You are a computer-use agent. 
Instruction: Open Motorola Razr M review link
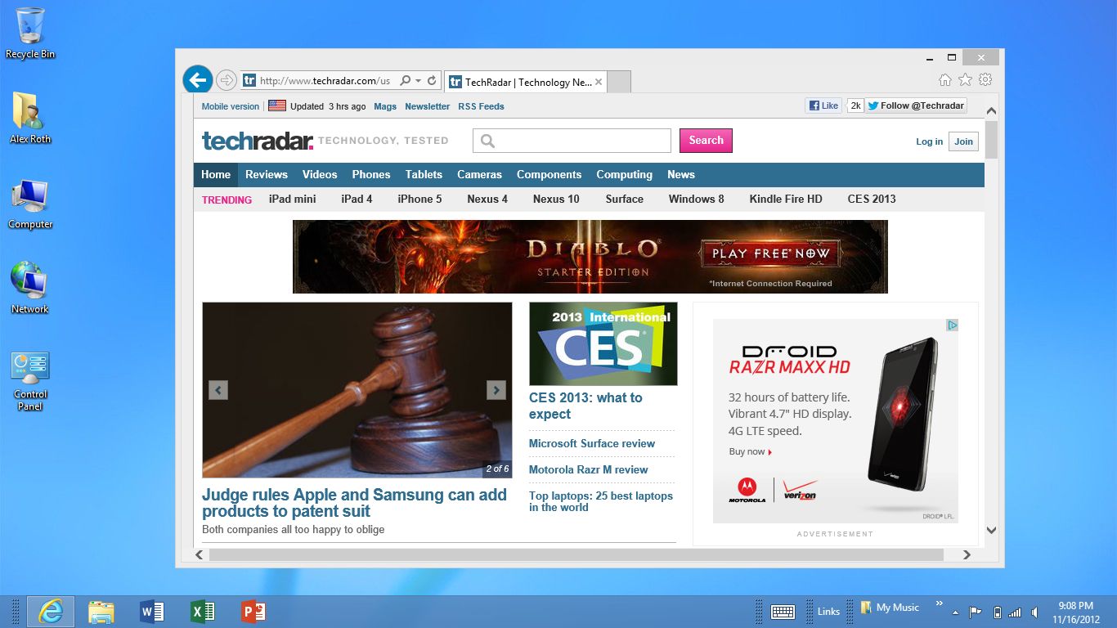tap(588, 469)
